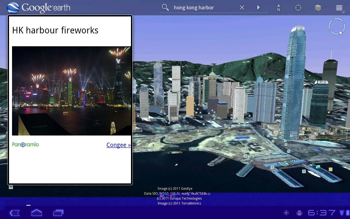Tap the arrow to run the search

pos(258,8)
